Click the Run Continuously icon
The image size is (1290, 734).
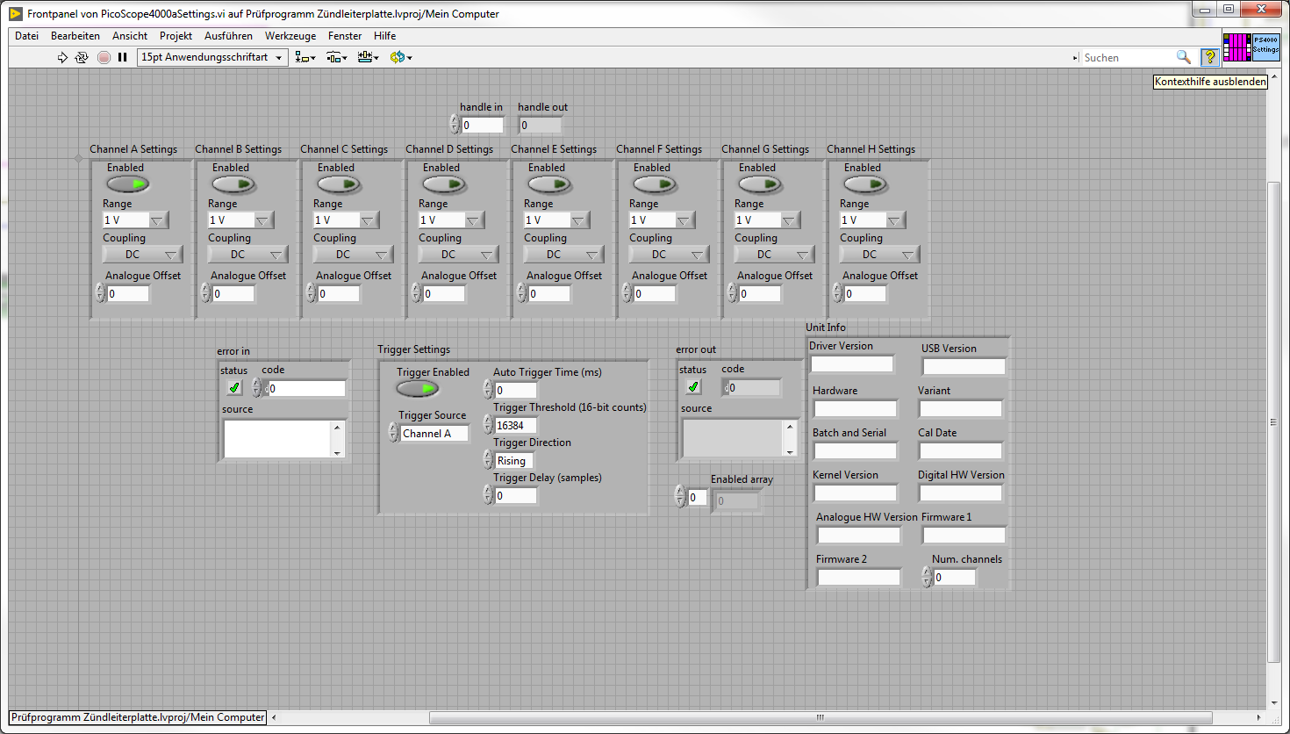(82, 57)
